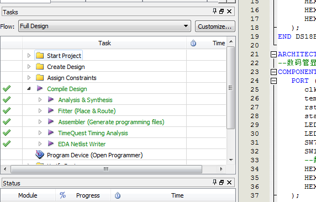The height and width of the screenshot is (202, 316).
Task: Click the Module column header in Status
Action: [x=28, y=195]
